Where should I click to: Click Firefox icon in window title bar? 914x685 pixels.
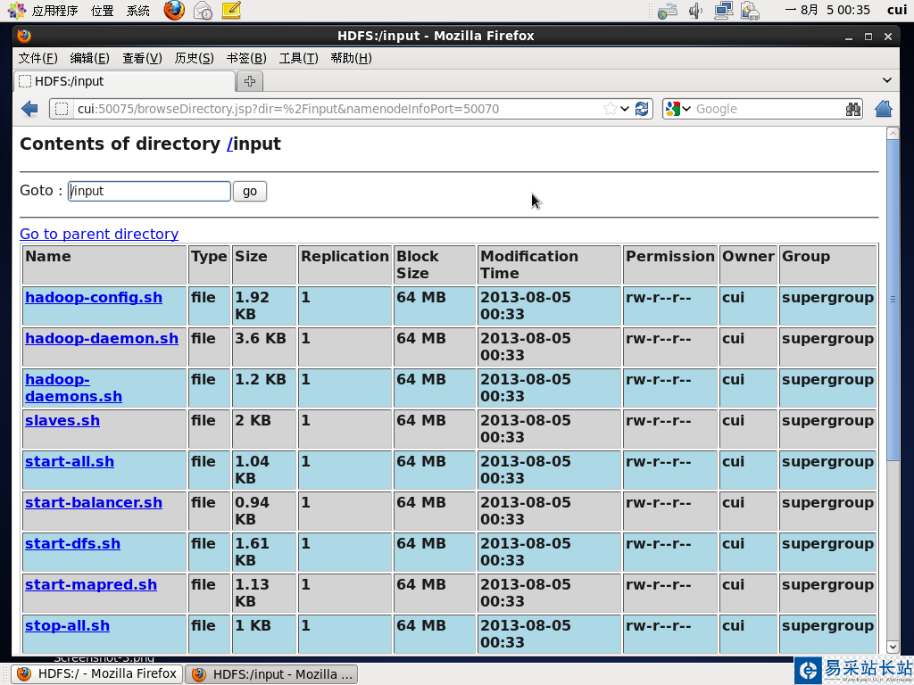click(x=24, y=36)
